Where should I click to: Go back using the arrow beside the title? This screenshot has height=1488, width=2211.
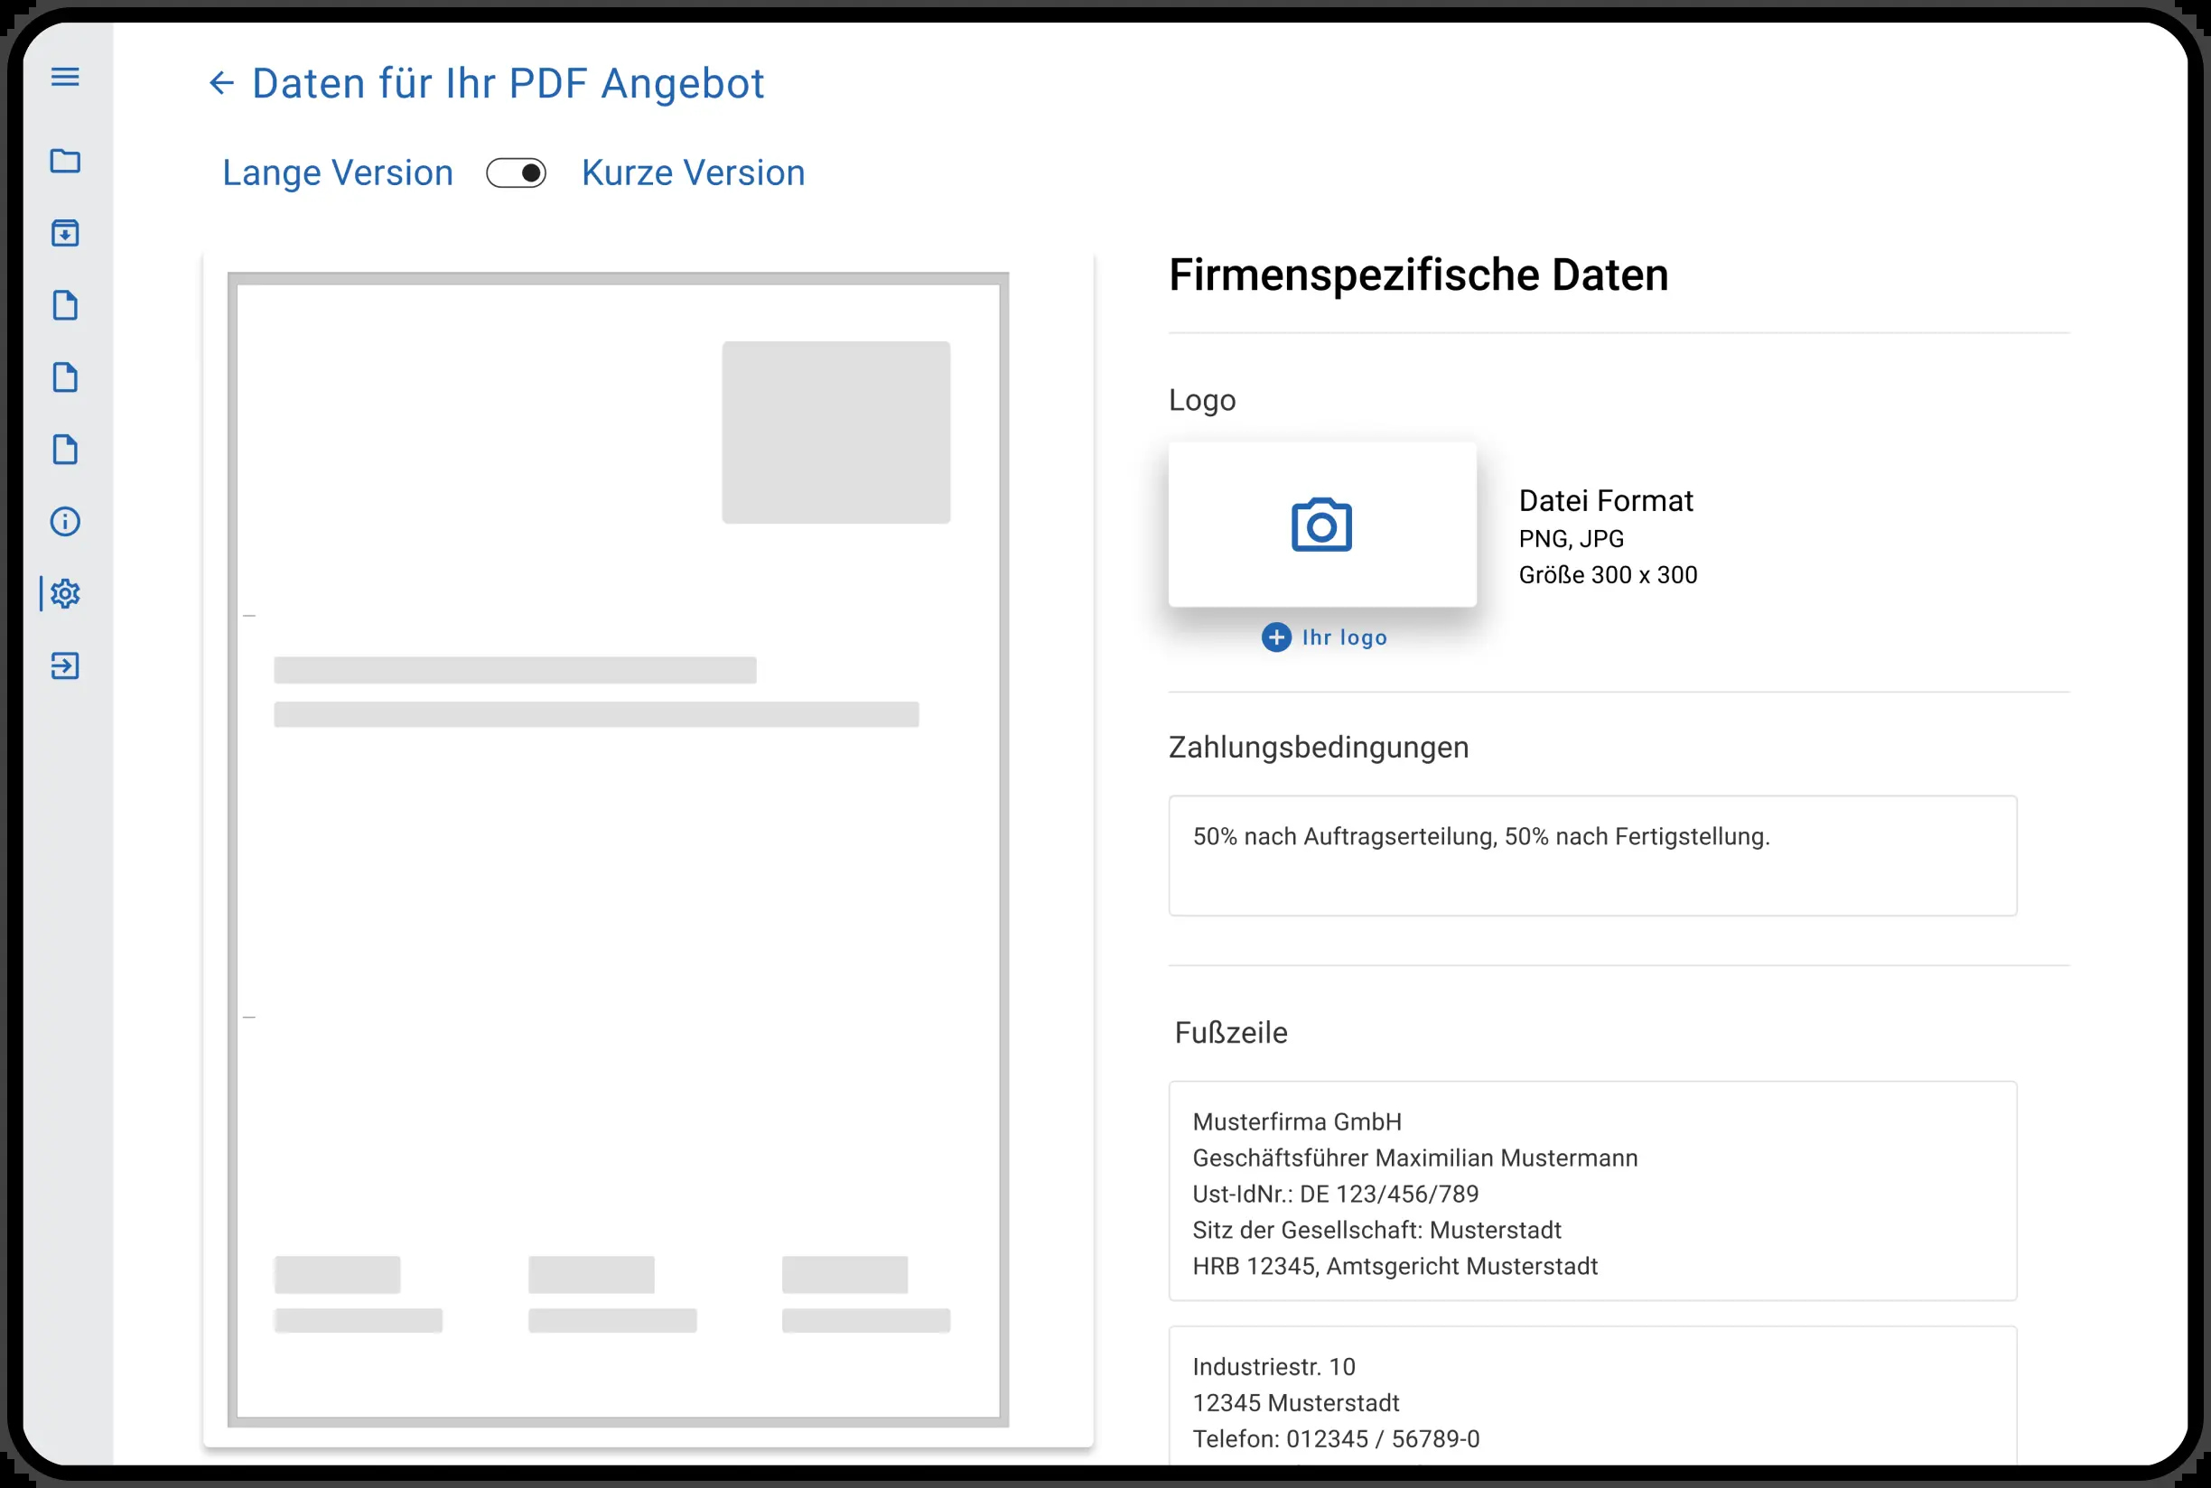coord(220,83)
